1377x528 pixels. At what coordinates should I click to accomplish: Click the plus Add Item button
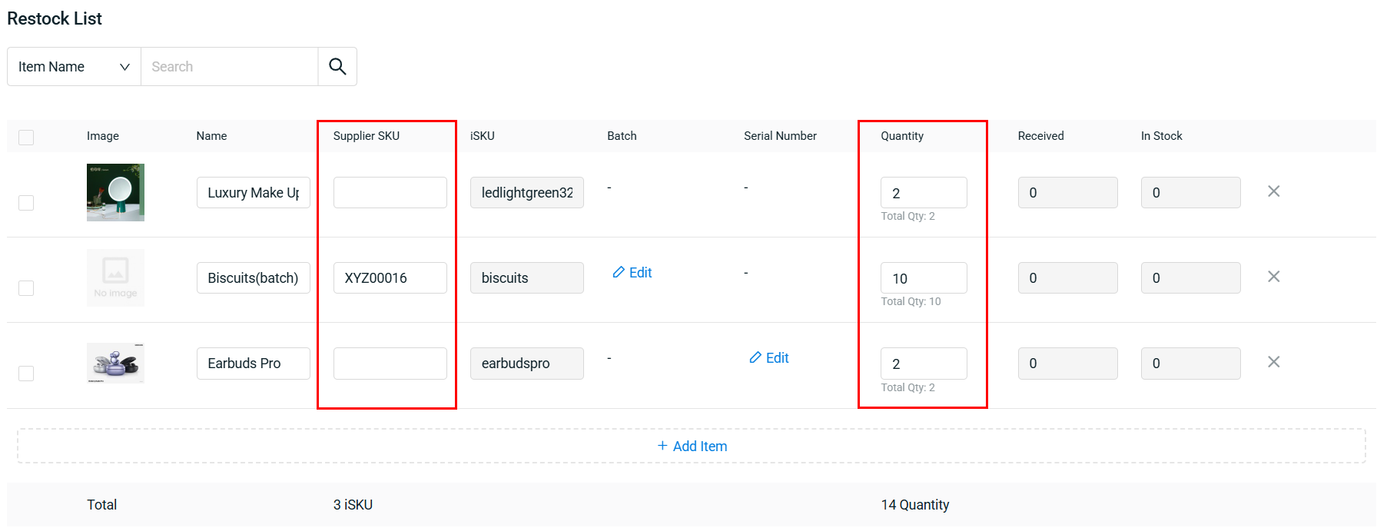(x=692, y=447)
